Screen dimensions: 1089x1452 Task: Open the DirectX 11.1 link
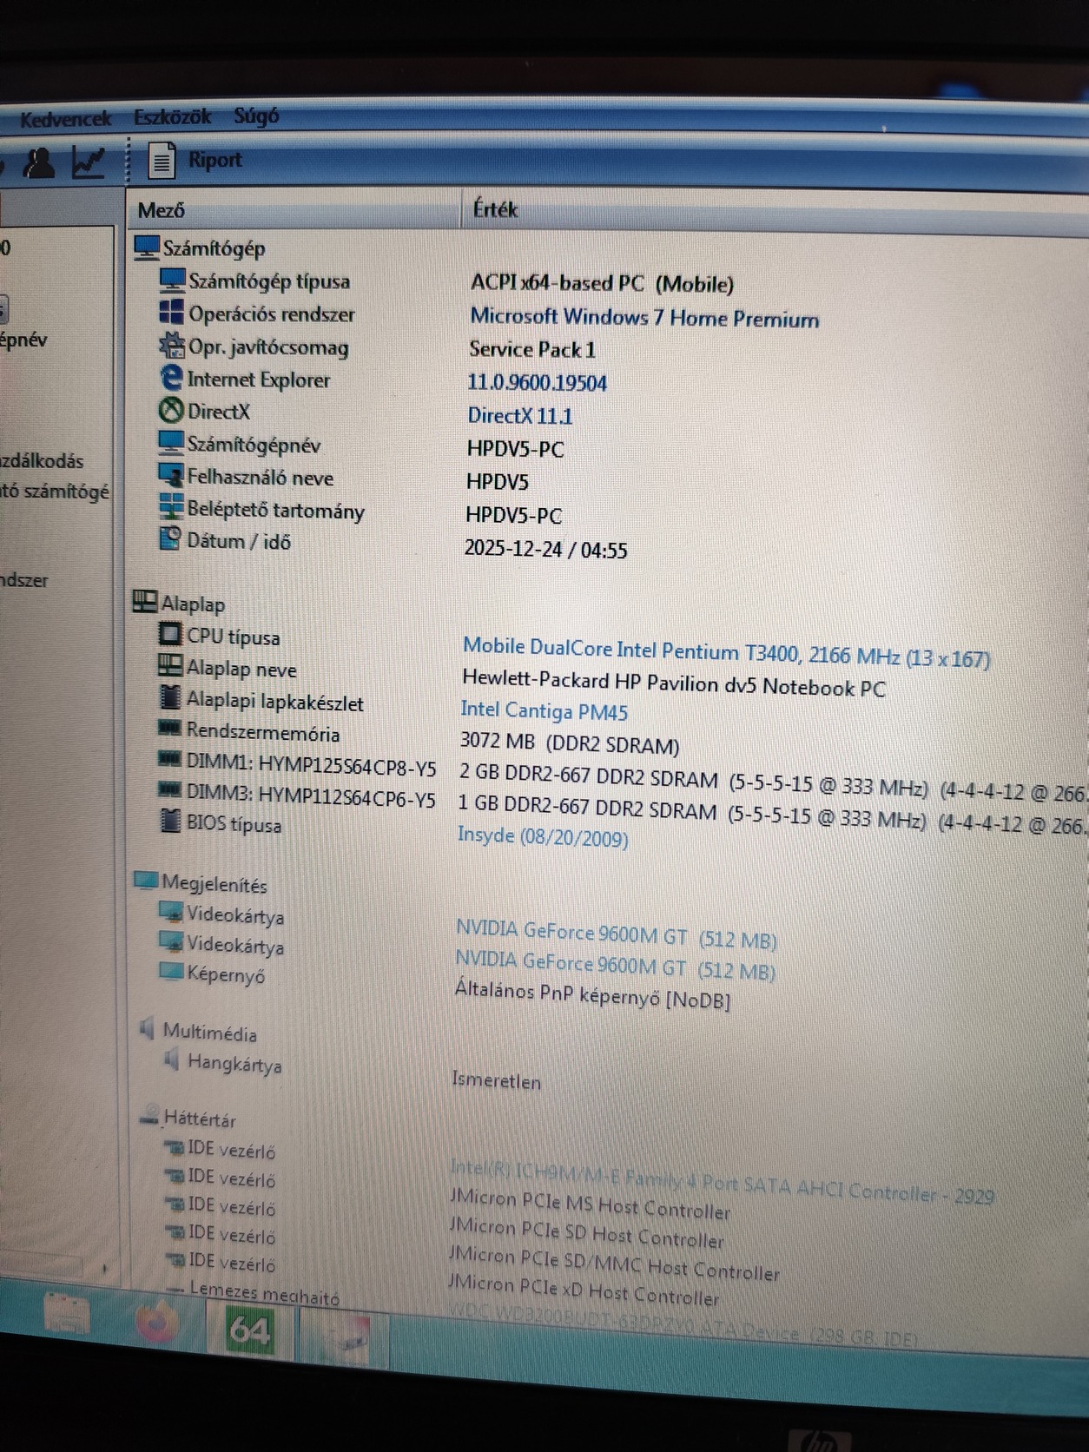click(x=520, y=416)
